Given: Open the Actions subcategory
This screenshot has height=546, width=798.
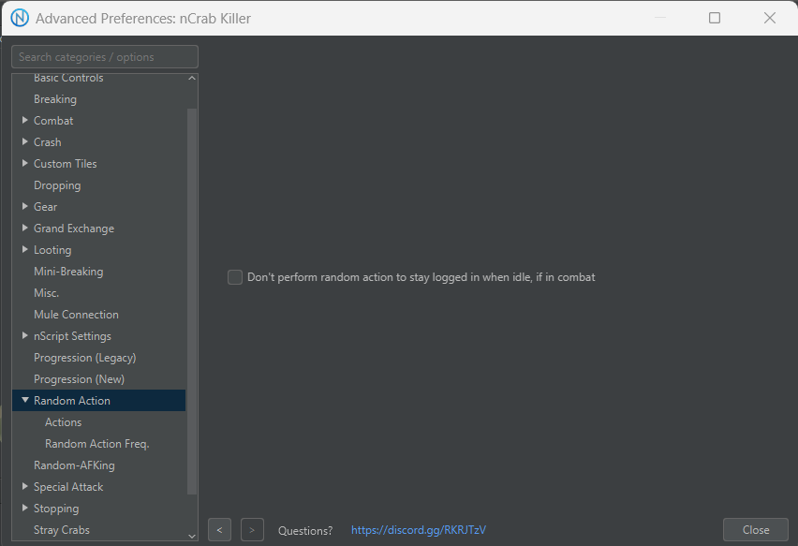Looking at the screenshot, I should point(63,422).
